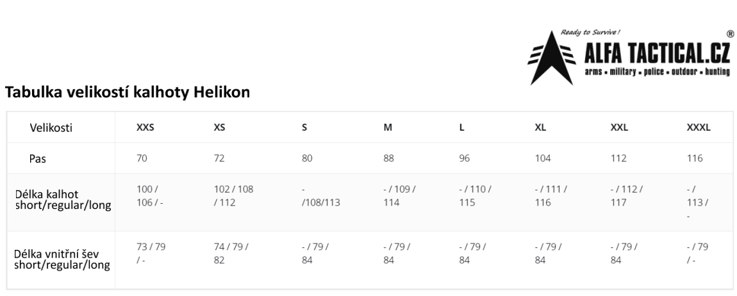
Task: Click the registered trademark symbol
Action: tap(731, 34)
